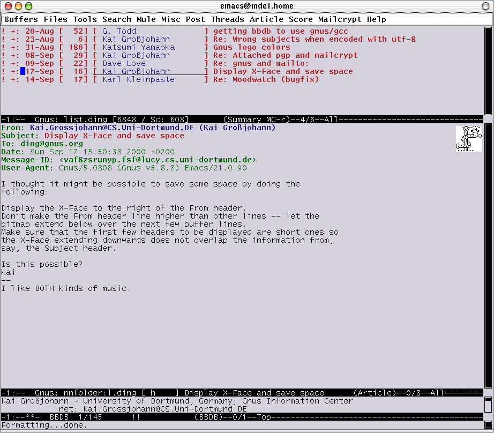Open the Post menu
The image size is (494, 433).
(196, 19)
